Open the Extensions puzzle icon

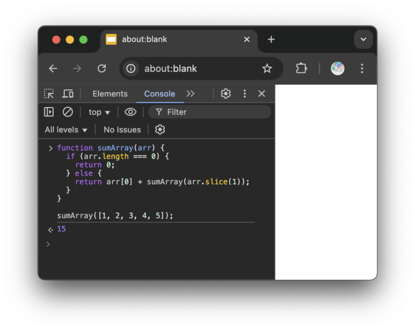[301, 68]
